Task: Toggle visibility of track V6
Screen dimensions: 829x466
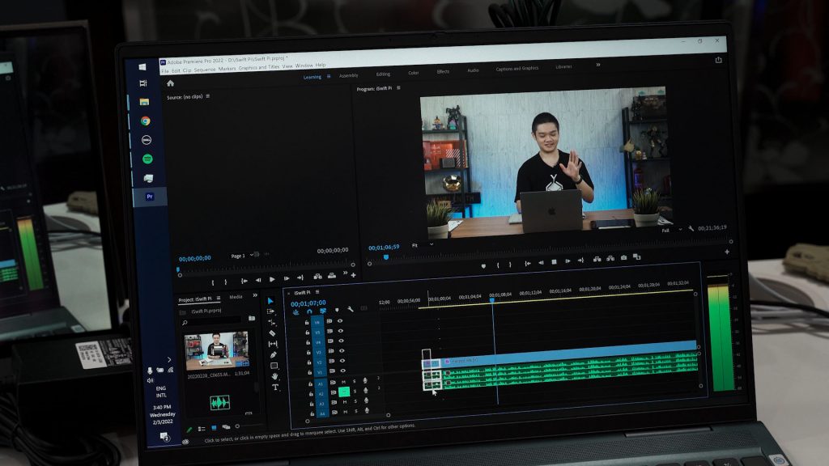Action: coord(340,320)
